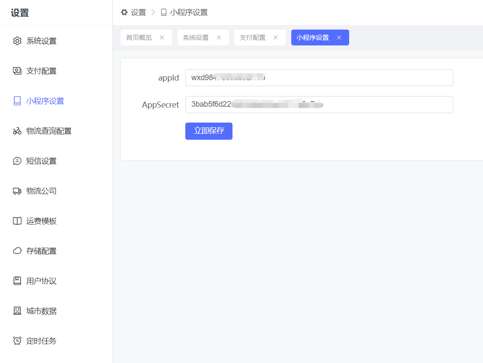Screen dimensions: 483x363
Task: Open 城市数据 in the sidebar menu
Action: [x=56, y=311]
